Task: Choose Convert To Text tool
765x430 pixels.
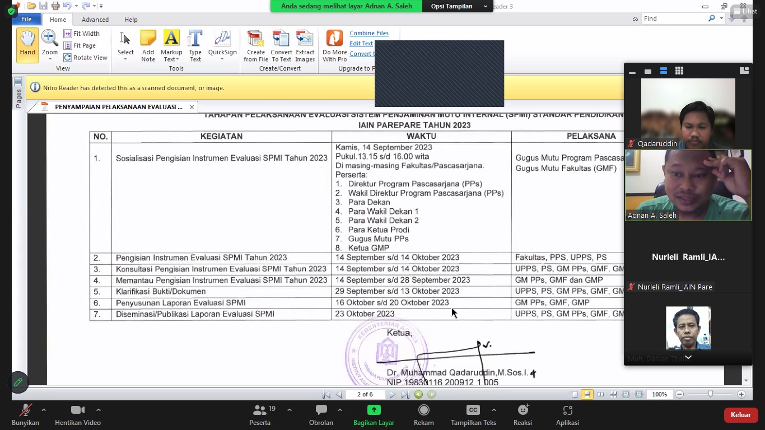Action: 281,45
